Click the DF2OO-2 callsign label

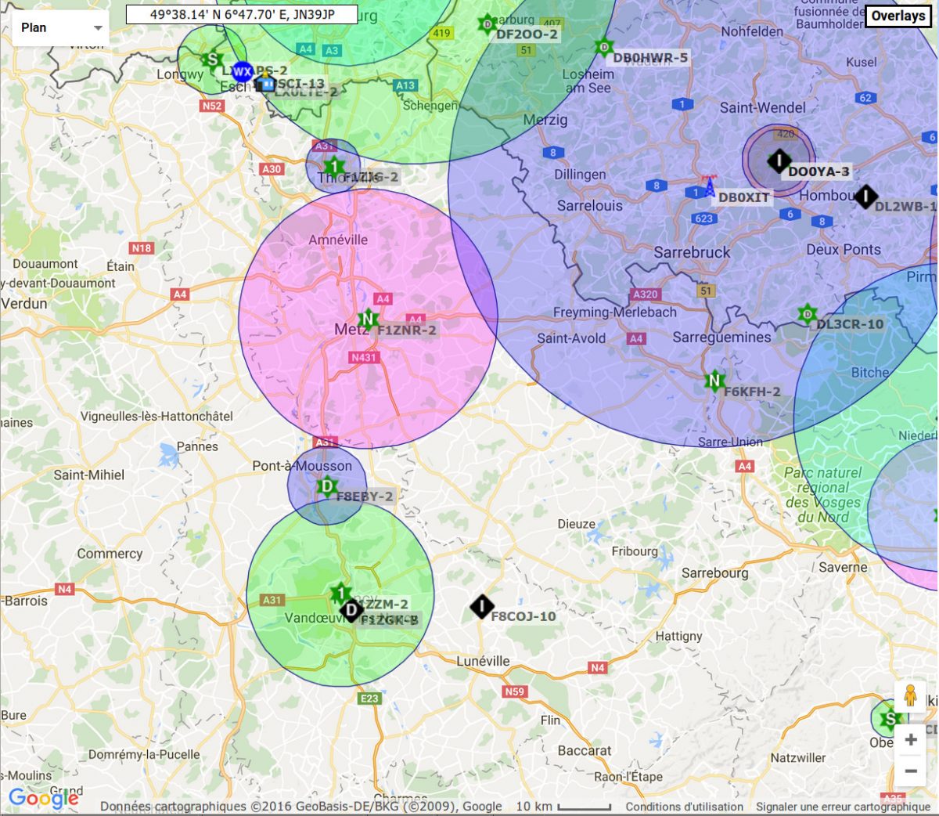pos(527,34)
